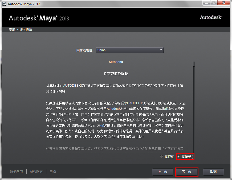Select the 我接受 (I Accept) radio button
This screenshot has width=232, height=180.
[179, 157]
